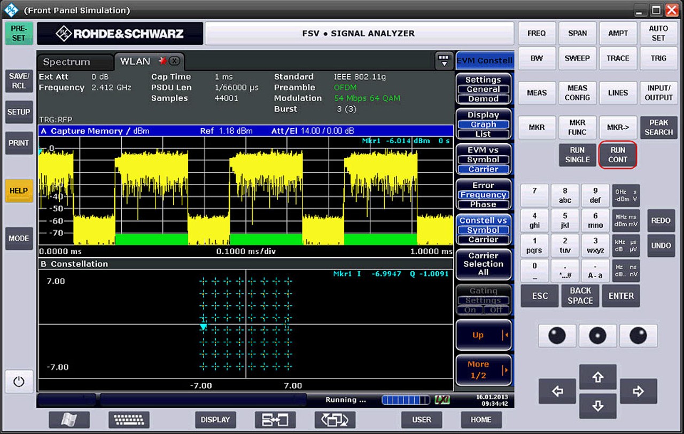Click the Windows start icon button

pos(69,420)
